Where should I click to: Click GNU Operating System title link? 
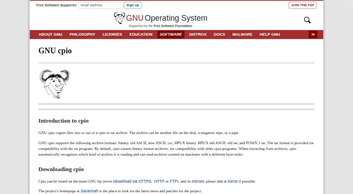[x=167, y=18]
